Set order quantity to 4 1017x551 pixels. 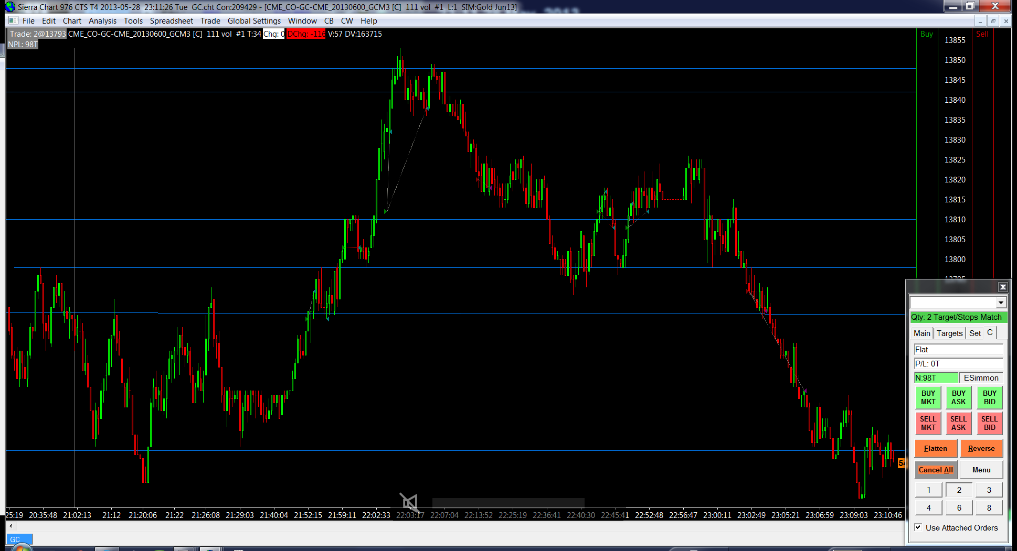pos(928,507)
